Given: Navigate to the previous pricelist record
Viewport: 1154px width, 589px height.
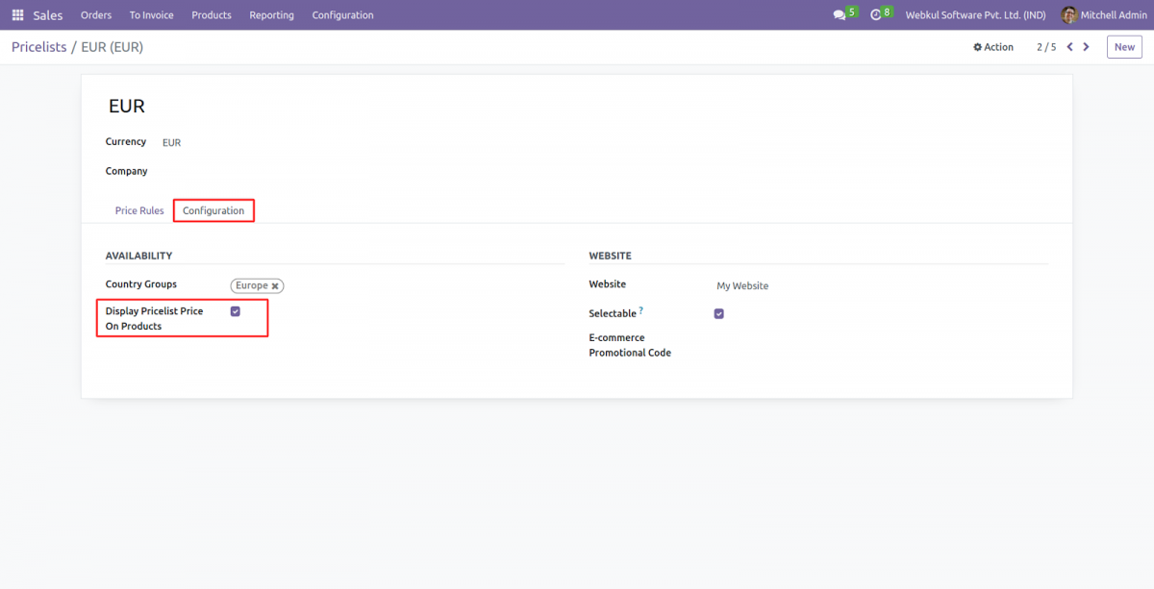Looking at the screenshot, I should tap(1069, 46).
